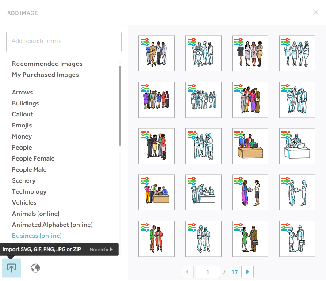Viewport: 326px width, 281px height.
Task: Open the web search globe icon
Action: [x=35, y=268]
